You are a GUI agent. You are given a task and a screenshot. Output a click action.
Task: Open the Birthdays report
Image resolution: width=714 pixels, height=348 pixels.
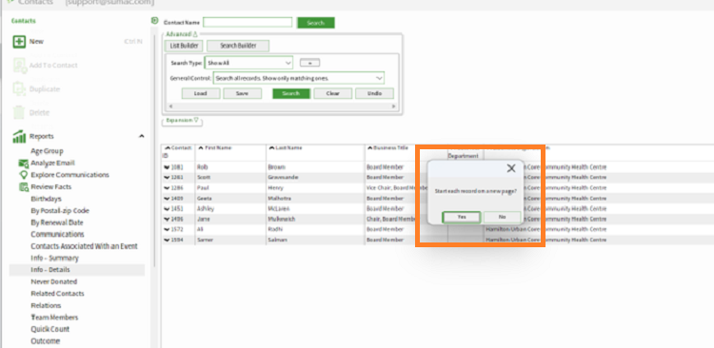46,199
